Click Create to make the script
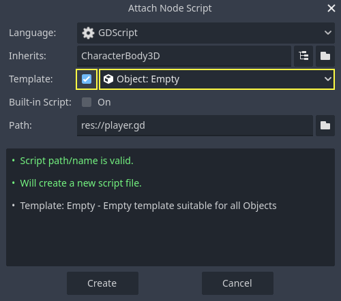The width and height of the screenshot is (341, 301). [102, 283]
